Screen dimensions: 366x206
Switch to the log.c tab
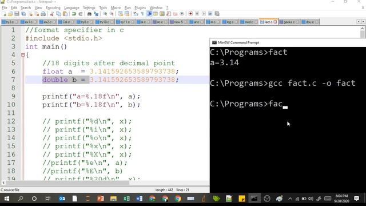click(x=230, y=22)
